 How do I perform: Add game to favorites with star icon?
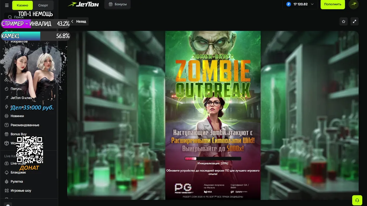point(343,21)
